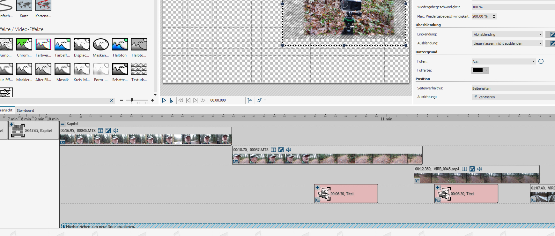The height and width of the screenshot is (236, 555).
Task: Toggle playhead follow view icon
Action: point(250,100)
